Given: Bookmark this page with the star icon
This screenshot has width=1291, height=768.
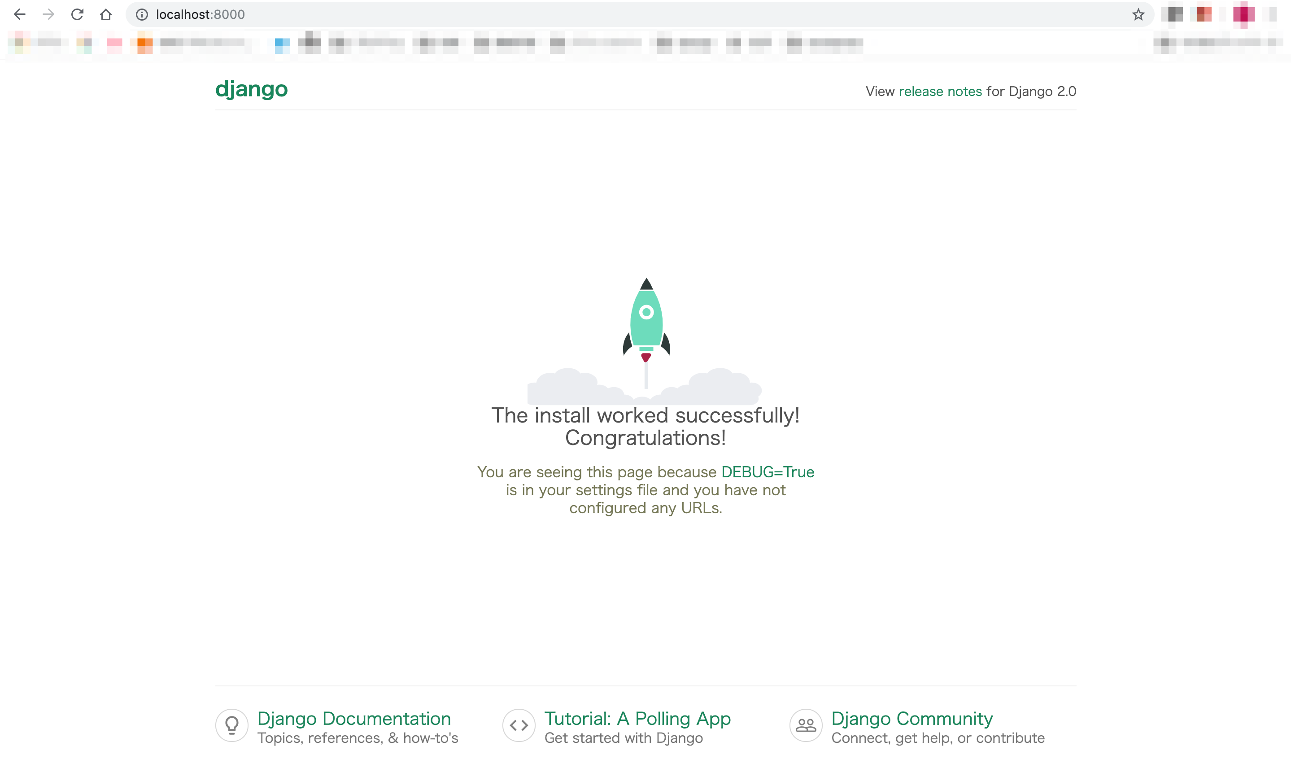Looking at the screenshot, I should 1138,14.
